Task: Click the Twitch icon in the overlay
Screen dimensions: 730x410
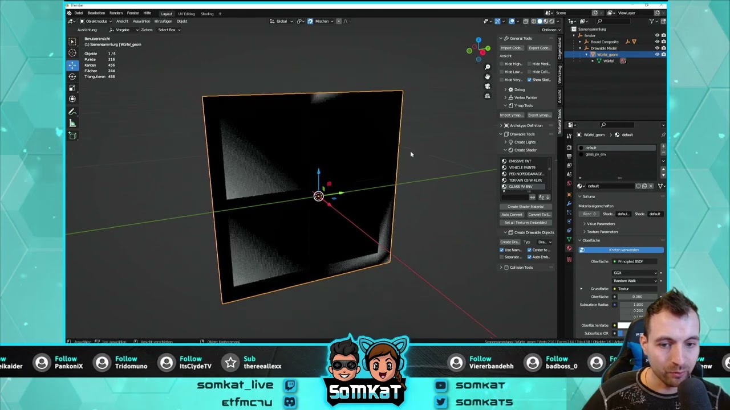Action: [290, 386]
